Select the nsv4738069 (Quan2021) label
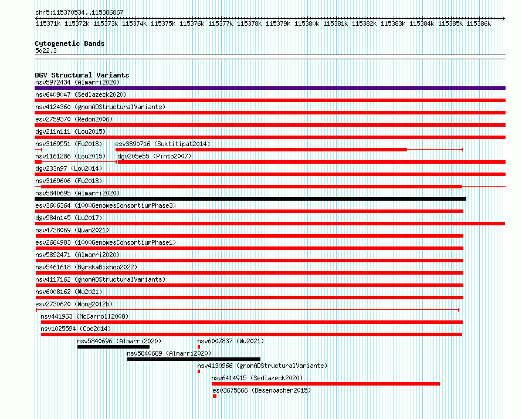 [72, 230]
